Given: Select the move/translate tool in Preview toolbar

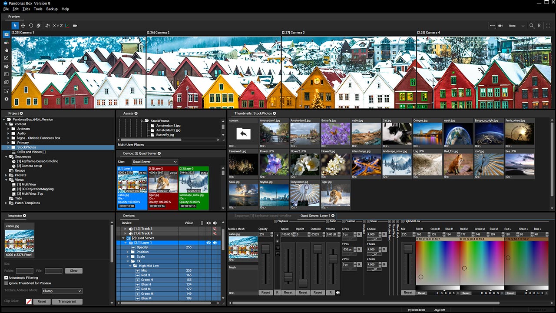Looking at the screenshot, I should [x=23, y=26].
